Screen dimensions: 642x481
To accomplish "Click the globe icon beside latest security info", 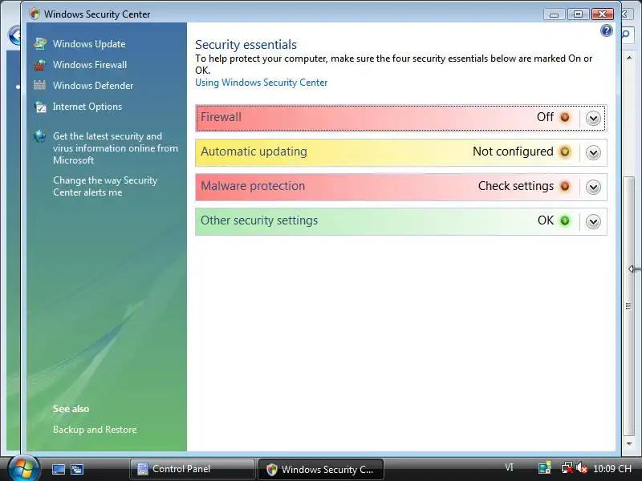I will (40, 135).
